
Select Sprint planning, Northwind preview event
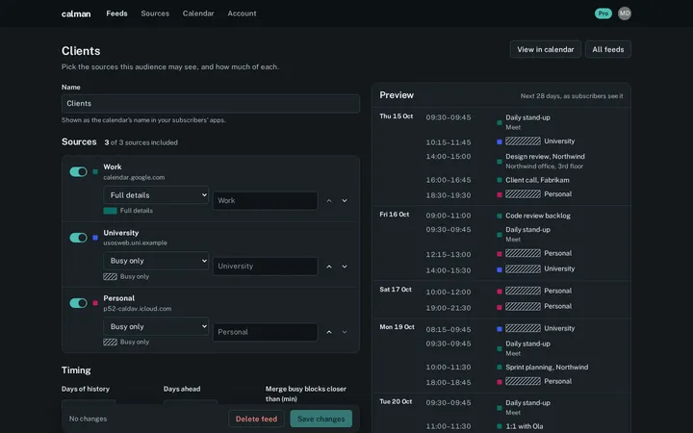click(x=547, y=368)
